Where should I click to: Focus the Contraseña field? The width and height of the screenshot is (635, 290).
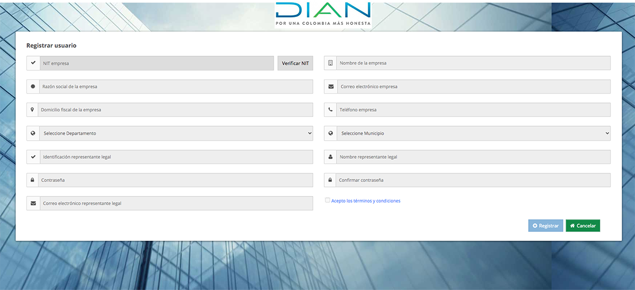pos(176,180)
